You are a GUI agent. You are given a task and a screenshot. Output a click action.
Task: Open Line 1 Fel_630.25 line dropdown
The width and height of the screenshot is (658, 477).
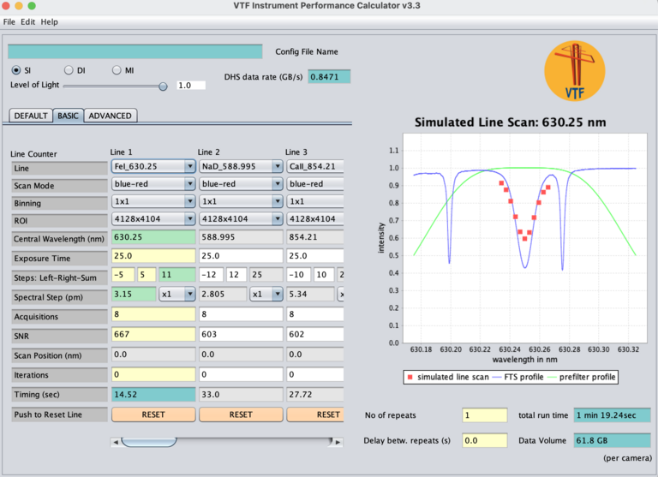point(153,166)
